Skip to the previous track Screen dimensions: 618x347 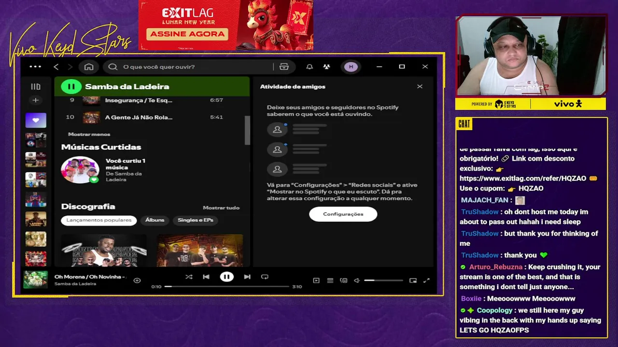[x=206, y=277]
